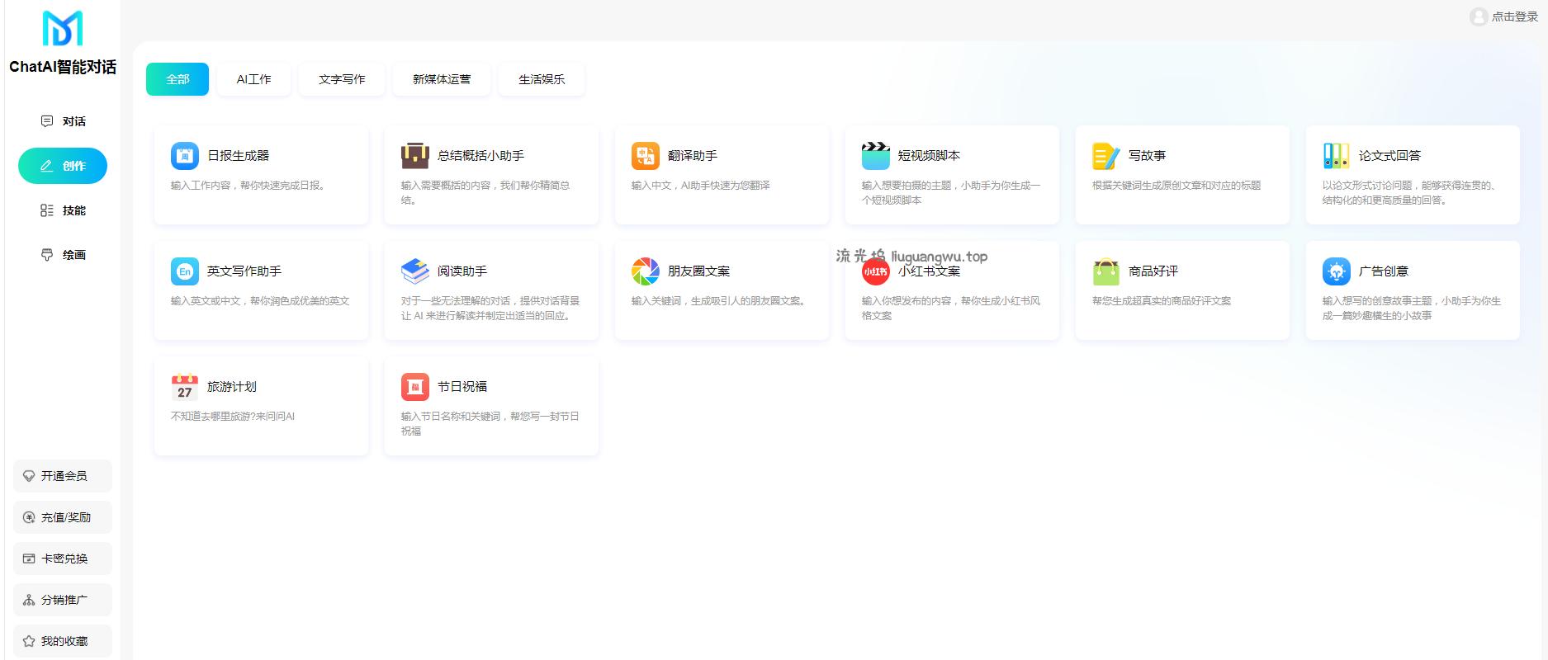Click the 旅游计划 calendar 27 icon
1548x660 pixels.
click(185, 386)
